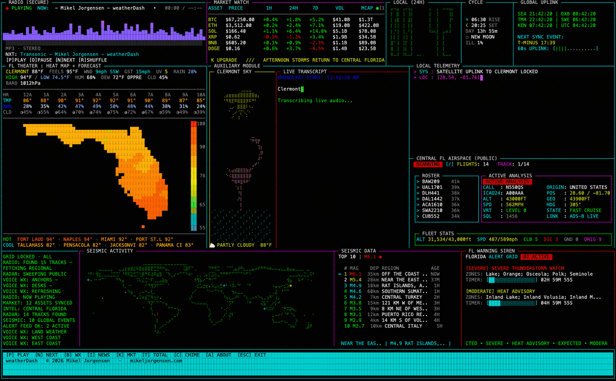Click the MIAMI 92° hot city label

pos(114,239)
